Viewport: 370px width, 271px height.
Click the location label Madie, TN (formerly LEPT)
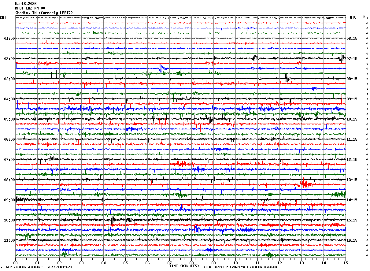tap(44, 13)
